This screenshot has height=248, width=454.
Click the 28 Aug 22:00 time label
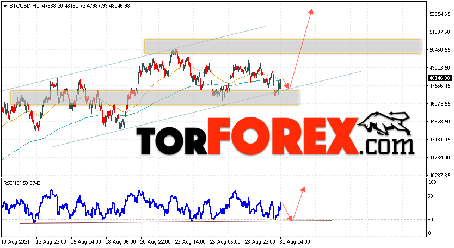tap(260, 242)
